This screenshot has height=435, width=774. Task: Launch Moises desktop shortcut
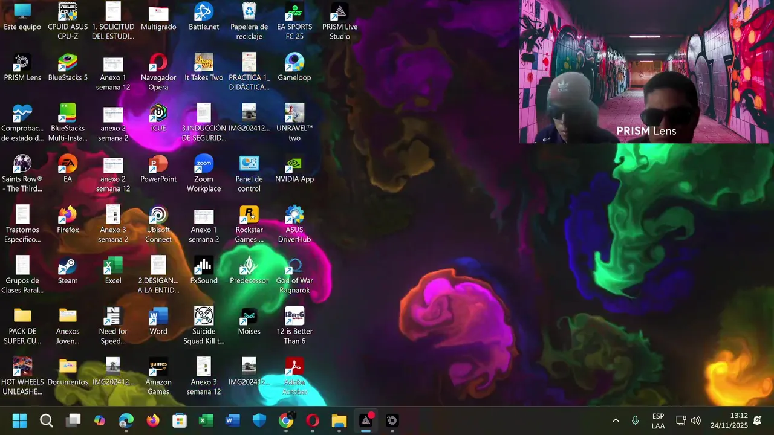[249, 321]
